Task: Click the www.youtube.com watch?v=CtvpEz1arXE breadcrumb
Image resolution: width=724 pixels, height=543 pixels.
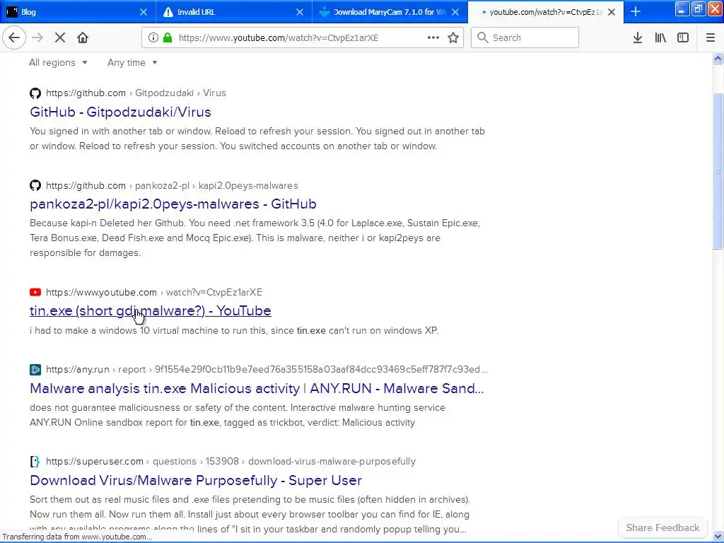Action: pyautogui.click(x=154, y=292)
